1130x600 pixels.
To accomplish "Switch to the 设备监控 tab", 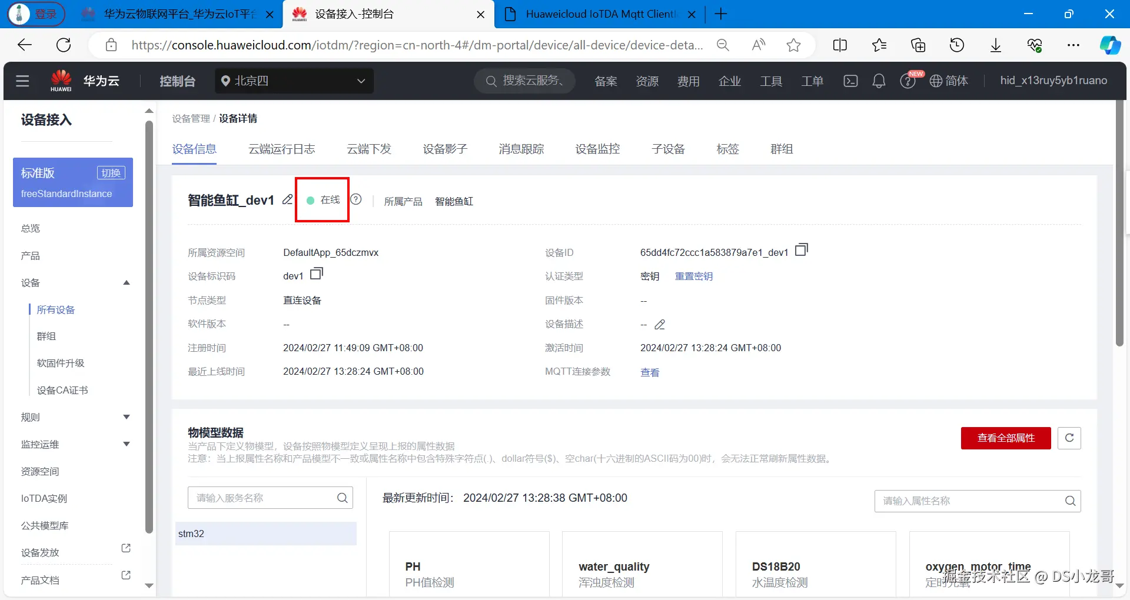I will (597, 149).
